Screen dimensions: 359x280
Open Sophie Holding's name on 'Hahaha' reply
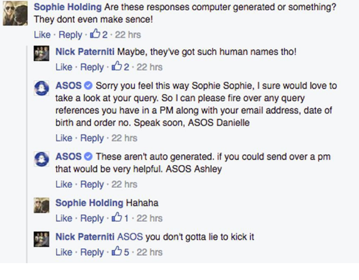(x=89, y=203)
